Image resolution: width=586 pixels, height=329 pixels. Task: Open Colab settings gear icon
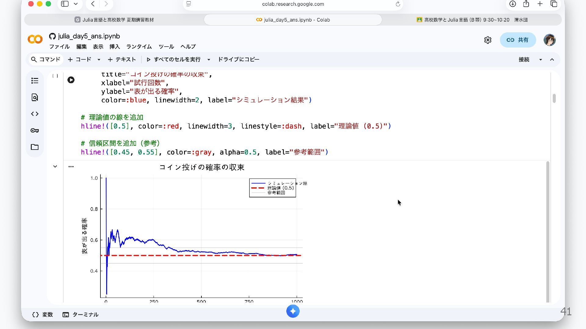point(488,40)
